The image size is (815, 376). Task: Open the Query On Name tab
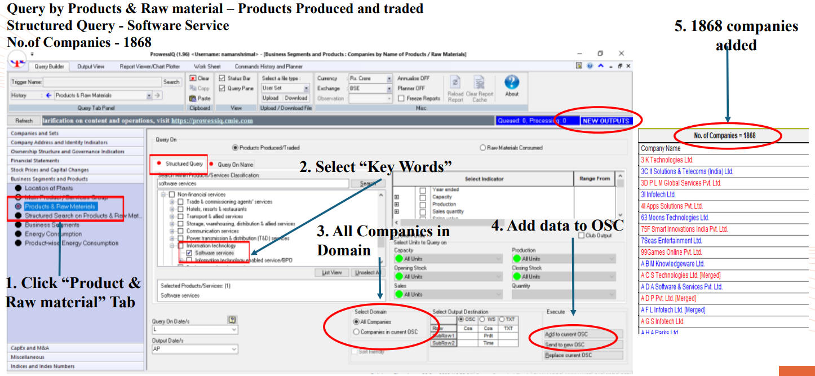pos(234,165)
